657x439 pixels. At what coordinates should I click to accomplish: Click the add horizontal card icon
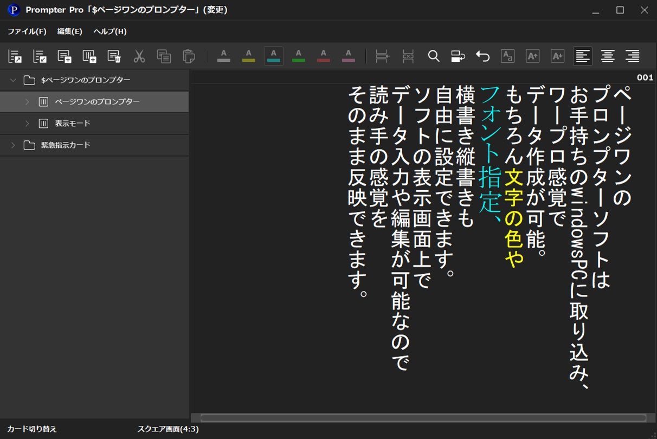point(65,56)
